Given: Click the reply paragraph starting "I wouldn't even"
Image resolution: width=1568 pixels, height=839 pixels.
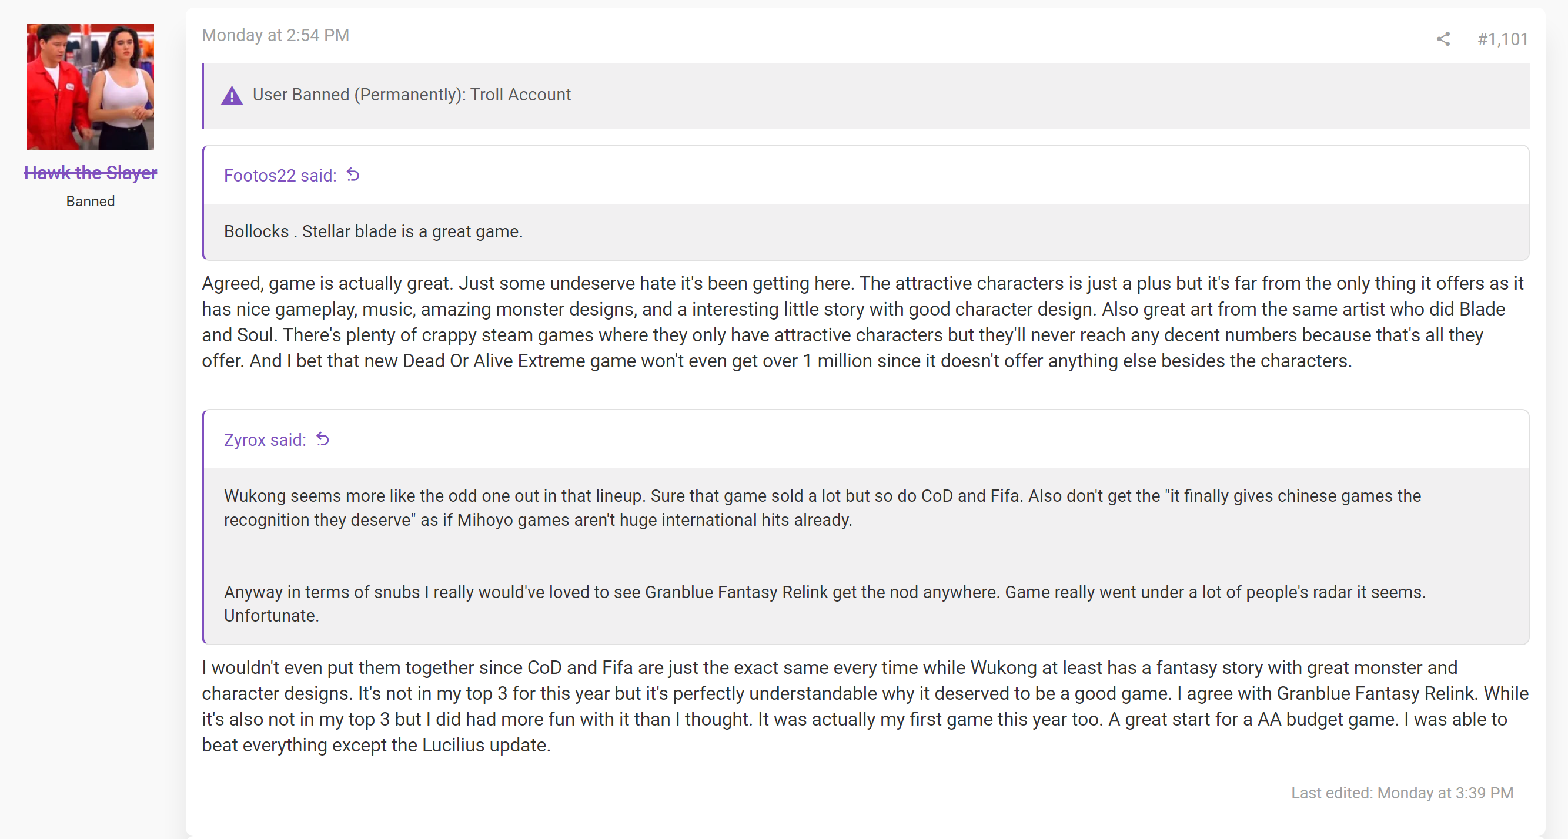Looking at the screenshot, I should point(865,706).
